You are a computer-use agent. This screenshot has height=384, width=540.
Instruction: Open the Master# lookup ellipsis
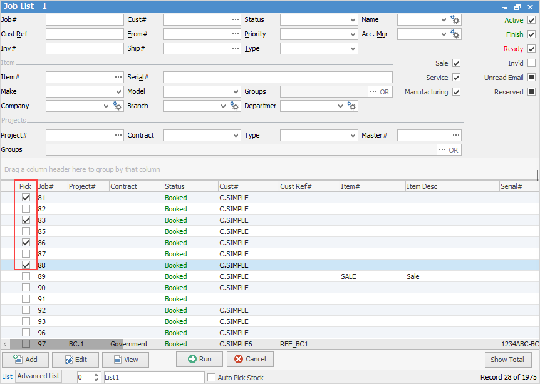(455, 135)
